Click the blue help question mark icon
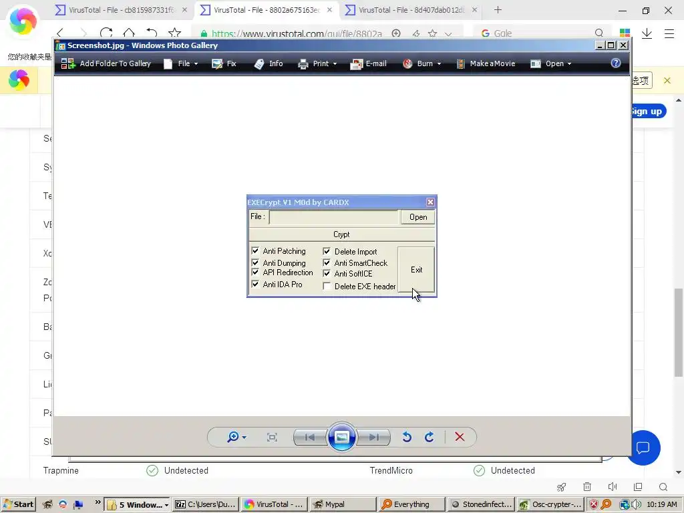The image size is (684, 513). 615,63
